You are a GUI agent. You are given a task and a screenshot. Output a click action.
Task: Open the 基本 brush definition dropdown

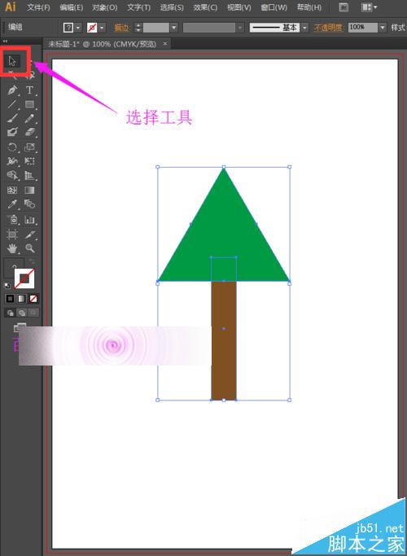[305, 28]
